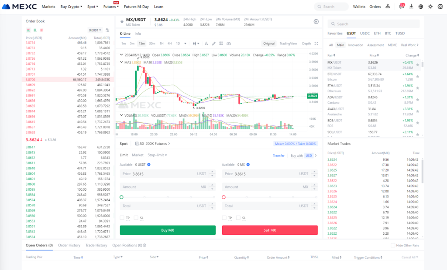Click the Transfer link above the order form
This screenshot has height=270, width=447.
(x=279, y=155)
